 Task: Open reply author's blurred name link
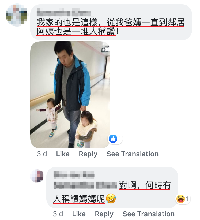pyautogui.click(x=74, y=175)
